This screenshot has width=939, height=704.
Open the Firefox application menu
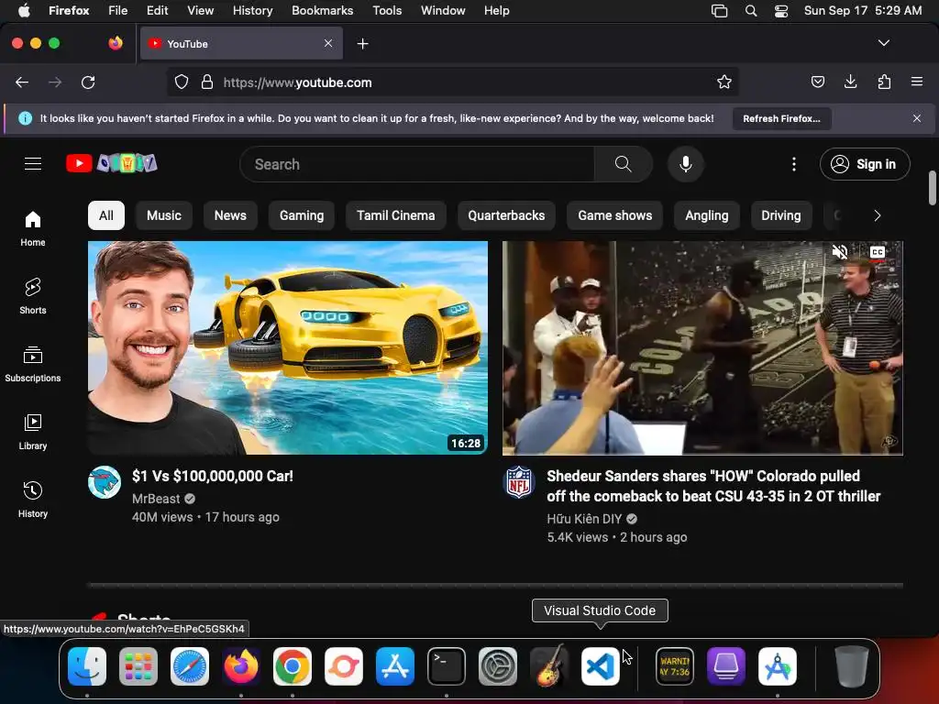[x=917, y=82]
